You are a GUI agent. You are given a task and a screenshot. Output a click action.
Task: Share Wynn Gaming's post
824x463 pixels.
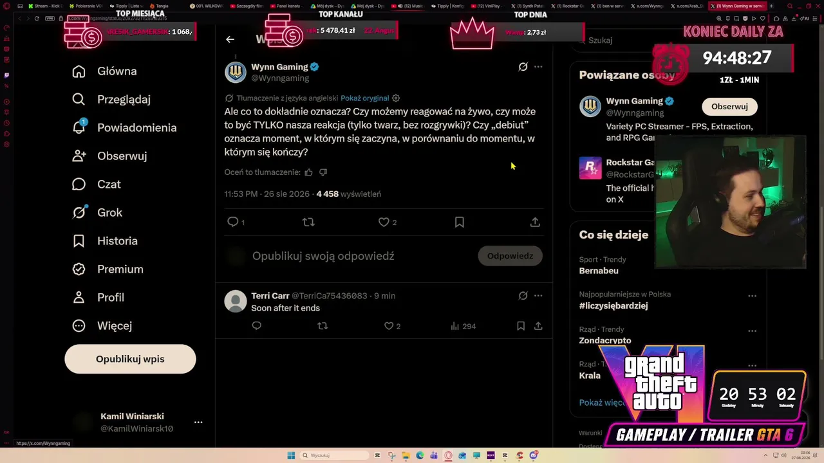coord(535,222)
